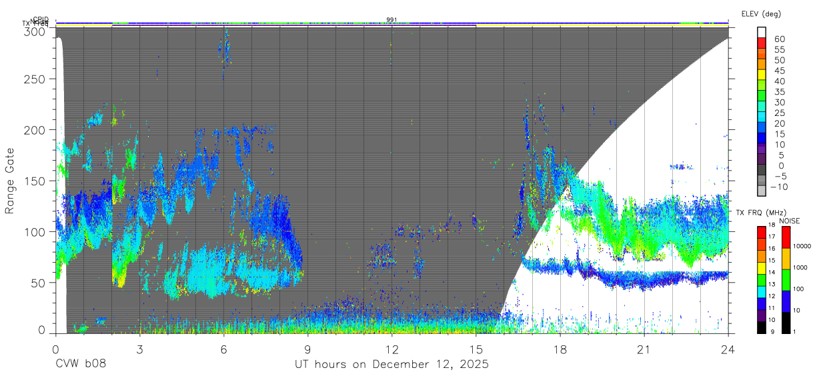Image resolution: width=819 pixels, height=378 pixels.
Task: Click the 3 hour tick label on time axis
Action: point(140,349)
